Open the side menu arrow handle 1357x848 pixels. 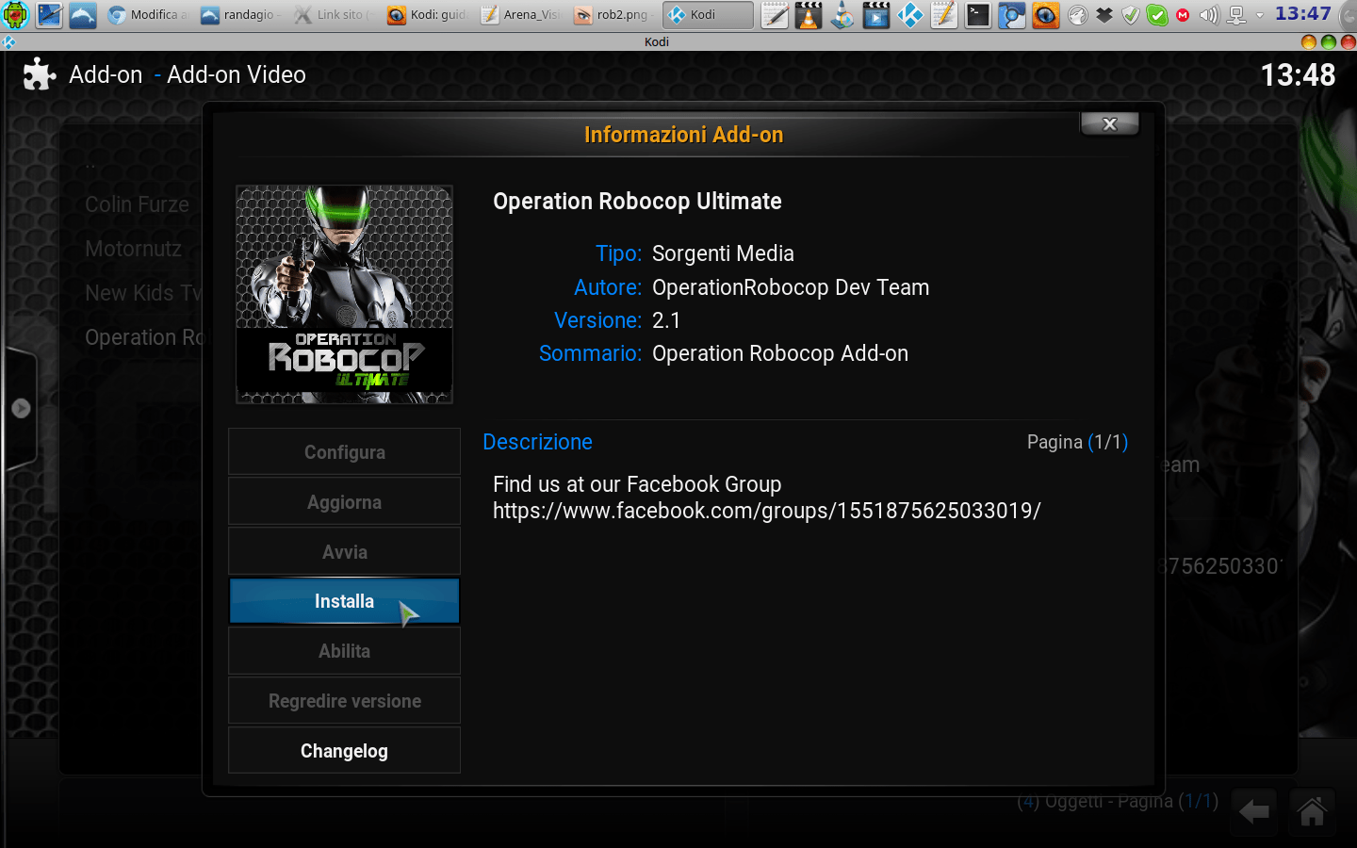(x=21, y=409)
